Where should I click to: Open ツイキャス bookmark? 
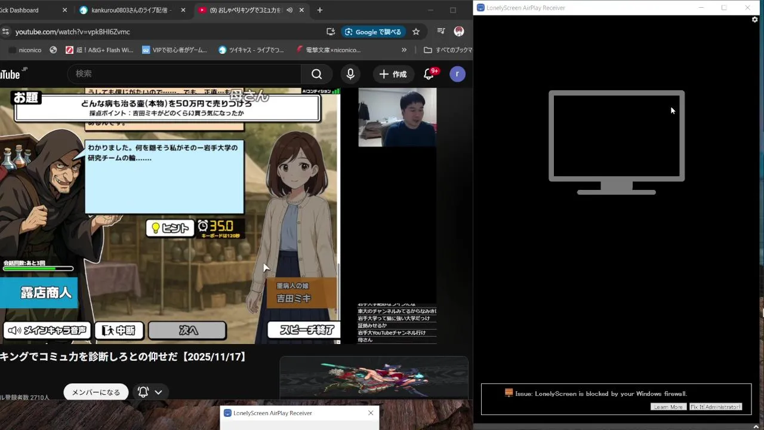click(x=251, y=50)
